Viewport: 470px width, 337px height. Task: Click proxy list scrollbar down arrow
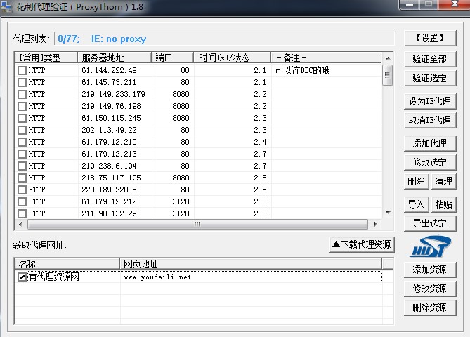click(x=388, y=213)
